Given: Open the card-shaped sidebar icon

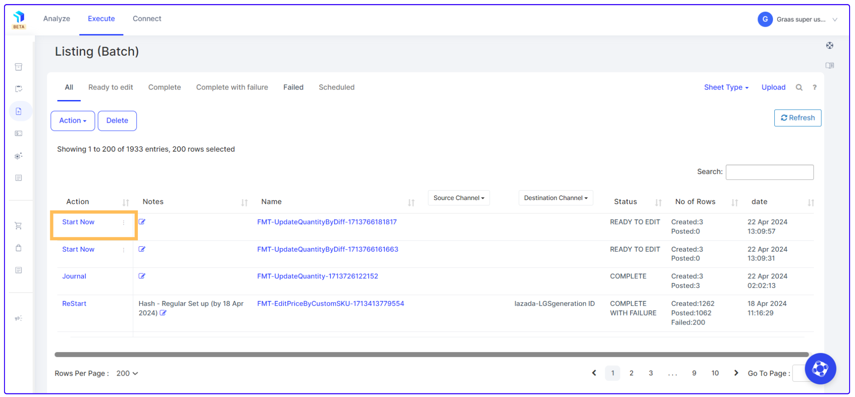Looking at the screenshot, I should [x=19, y=134].
